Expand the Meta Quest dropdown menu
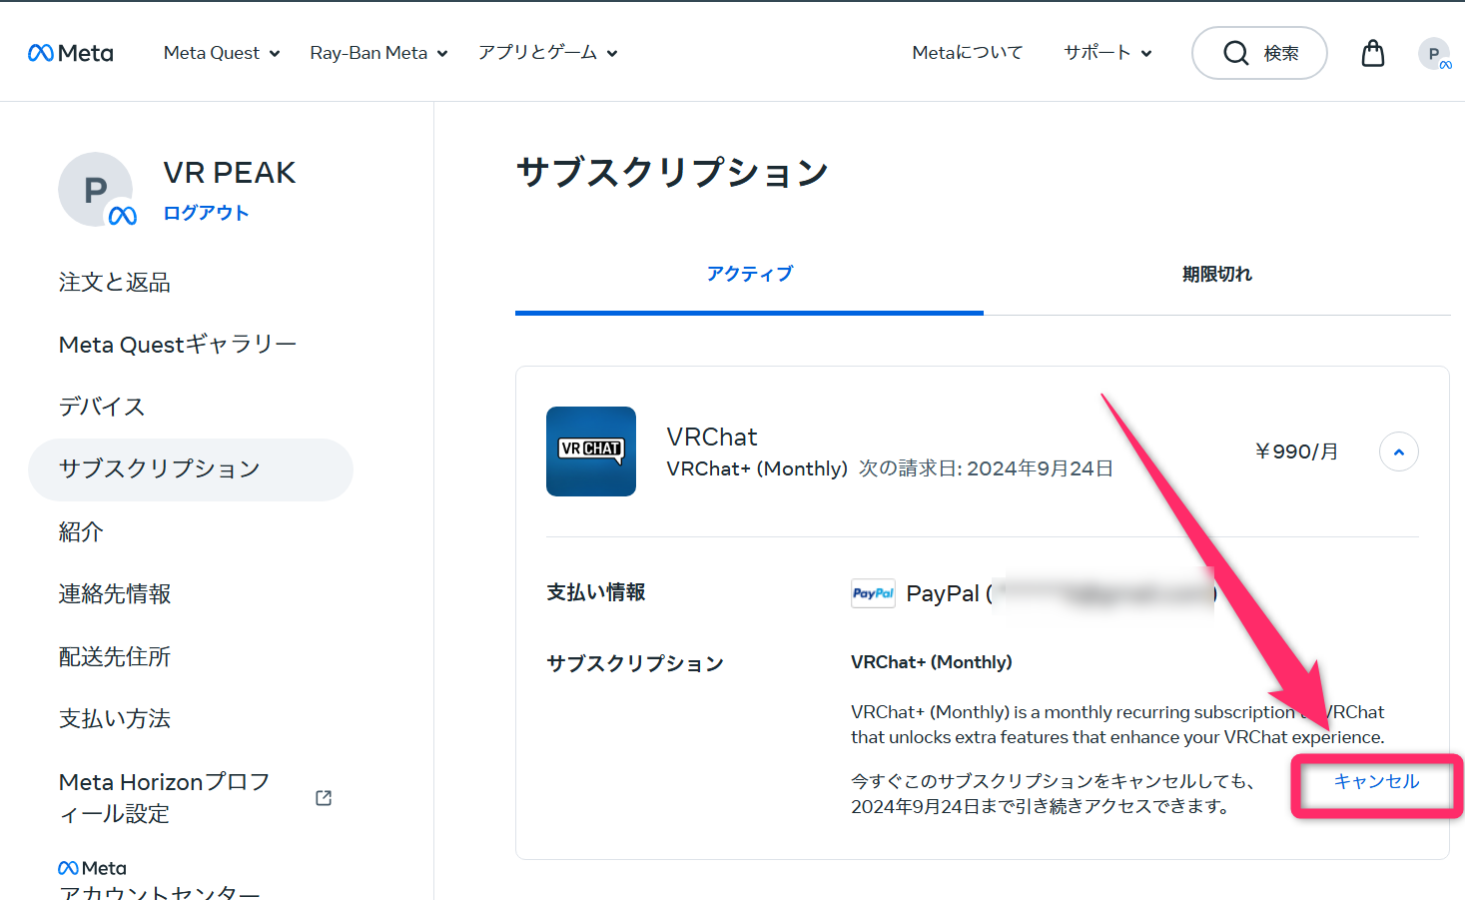Viewport: 1465px width, 900px height. (x=222, y=53)
